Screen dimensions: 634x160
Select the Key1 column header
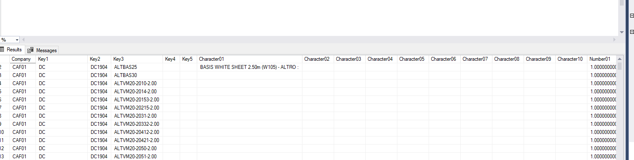(62, 59)
